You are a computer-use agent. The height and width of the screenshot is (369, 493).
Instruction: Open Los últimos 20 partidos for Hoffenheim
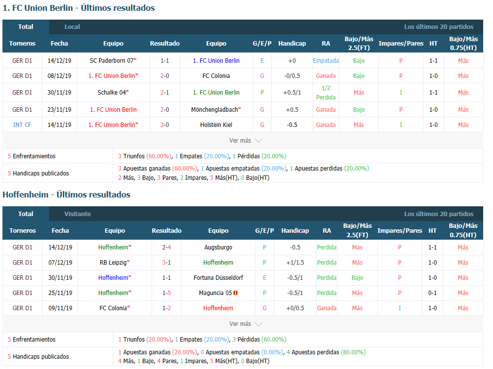[x=439, y=214]
